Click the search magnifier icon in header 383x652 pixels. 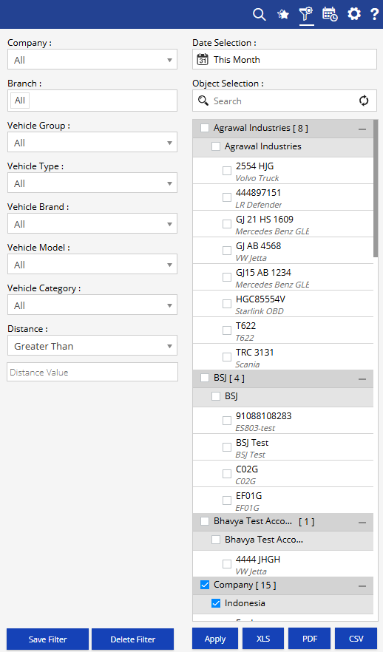pyautogui.click(x=259, y=15)
